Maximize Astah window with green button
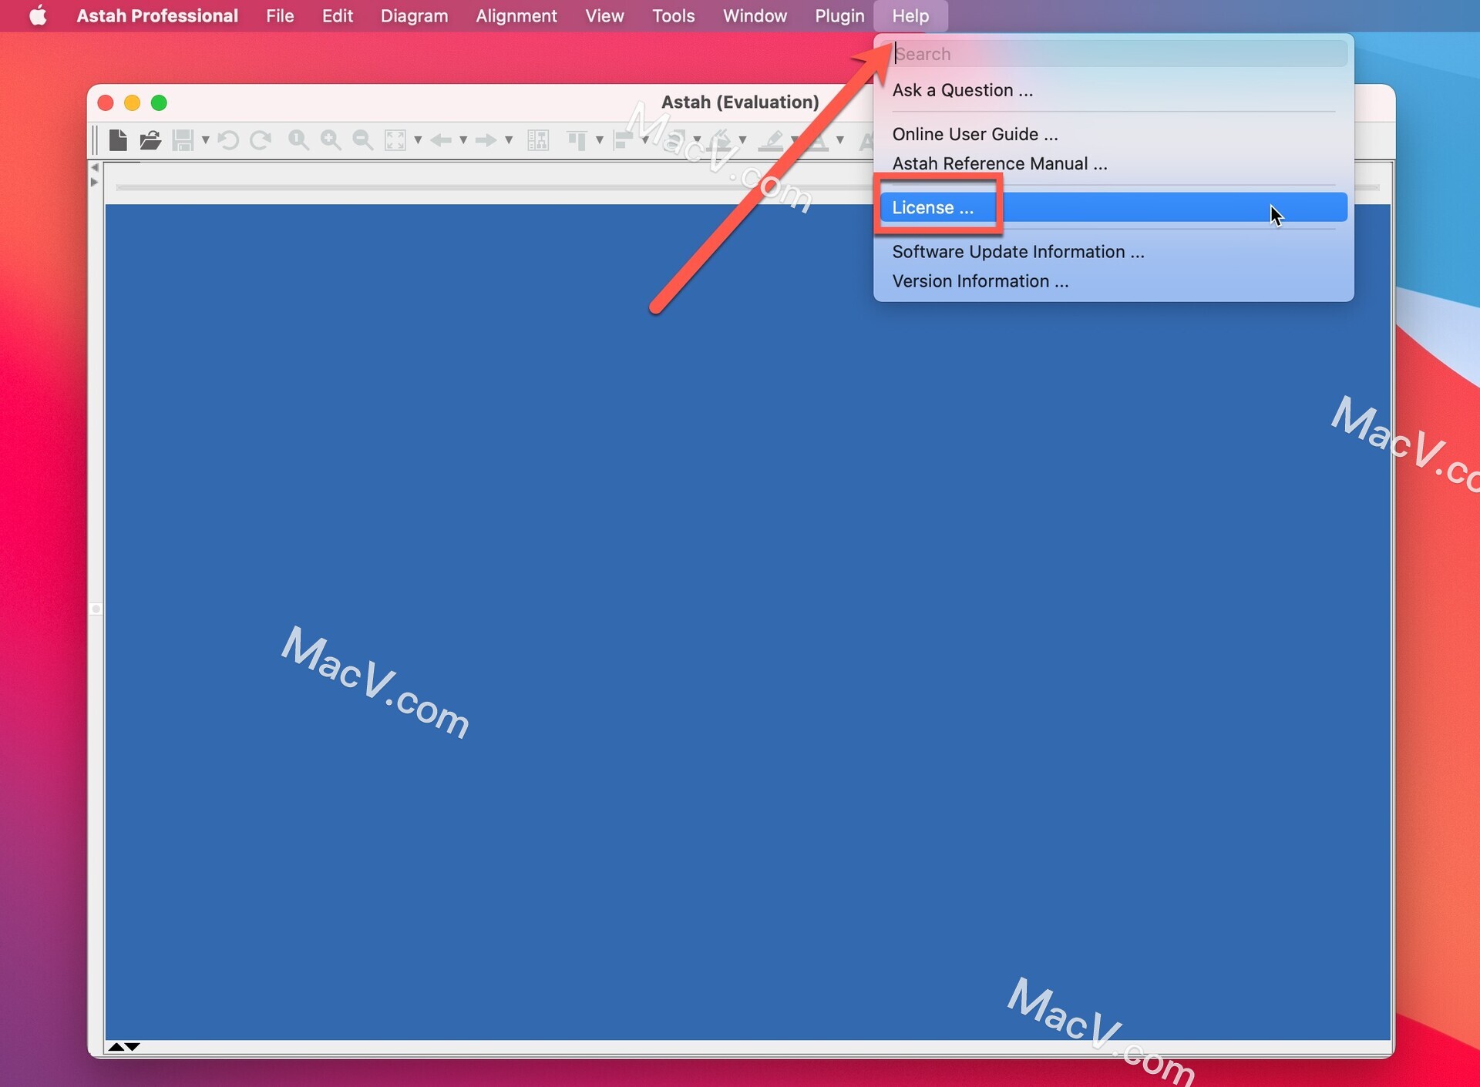The height and width of the screenshot is (1087, 1480). [x=159, y=102]
